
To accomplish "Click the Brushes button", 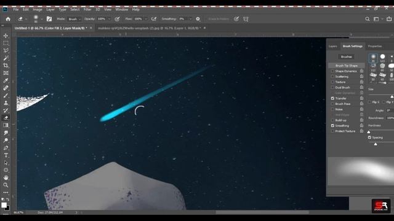I will [346, 57].
